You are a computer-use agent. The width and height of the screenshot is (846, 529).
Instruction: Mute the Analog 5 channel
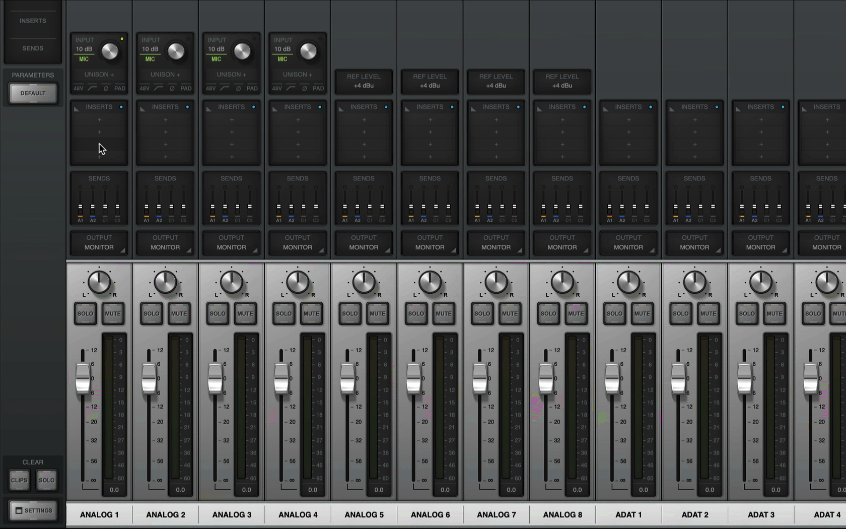tap(377, 313)
